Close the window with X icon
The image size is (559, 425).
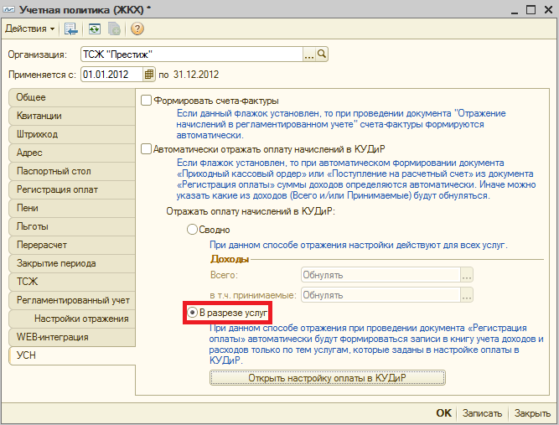point(549,10)
